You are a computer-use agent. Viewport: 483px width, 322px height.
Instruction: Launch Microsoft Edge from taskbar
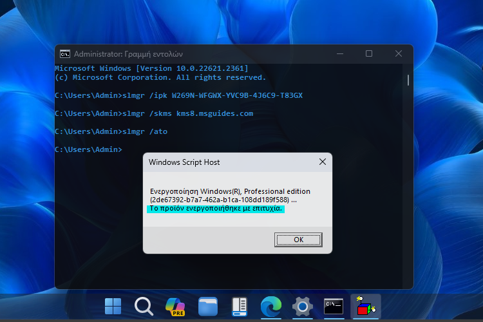[x=271, y=307]
